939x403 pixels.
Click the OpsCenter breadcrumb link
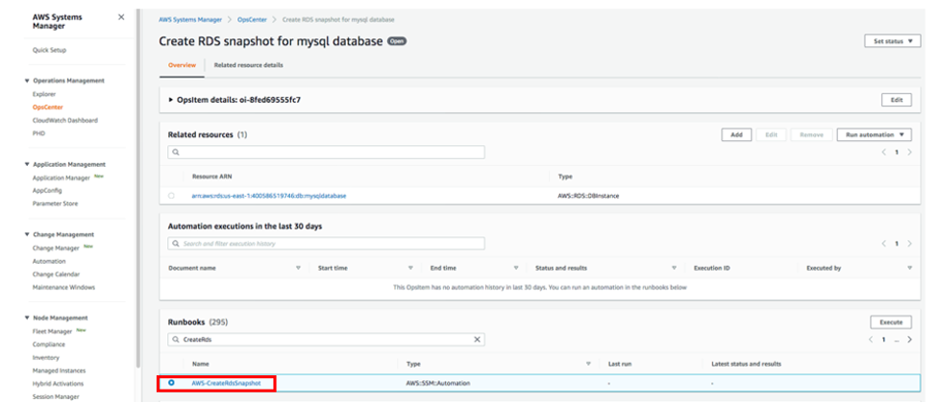(252, 20)
